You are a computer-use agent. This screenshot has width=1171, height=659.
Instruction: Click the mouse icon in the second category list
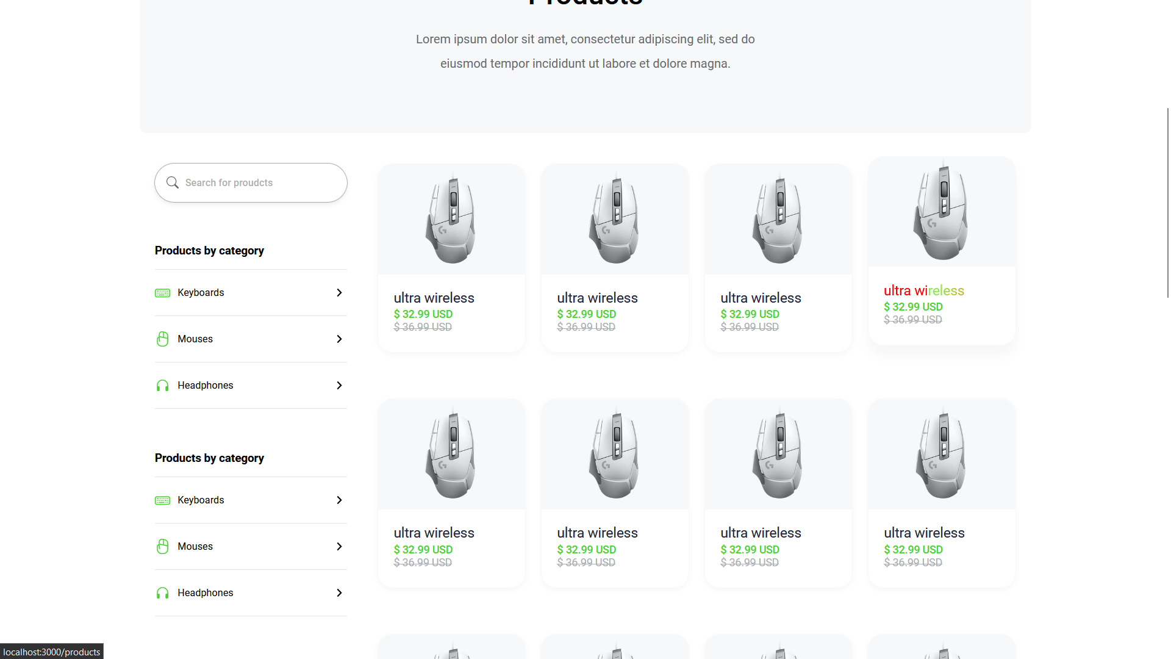click(x=162, y=546)
